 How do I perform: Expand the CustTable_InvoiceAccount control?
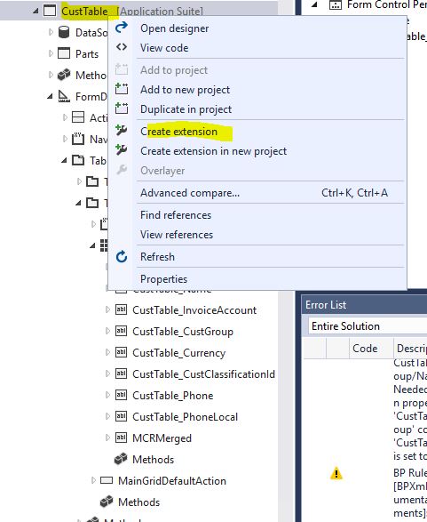(x=107, y=310)
